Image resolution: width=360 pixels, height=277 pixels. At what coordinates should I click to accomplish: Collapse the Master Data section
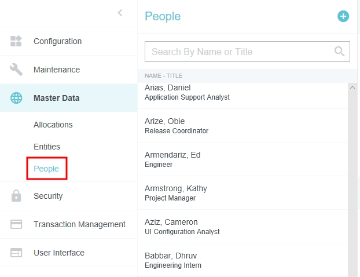(x=56, y=98)
